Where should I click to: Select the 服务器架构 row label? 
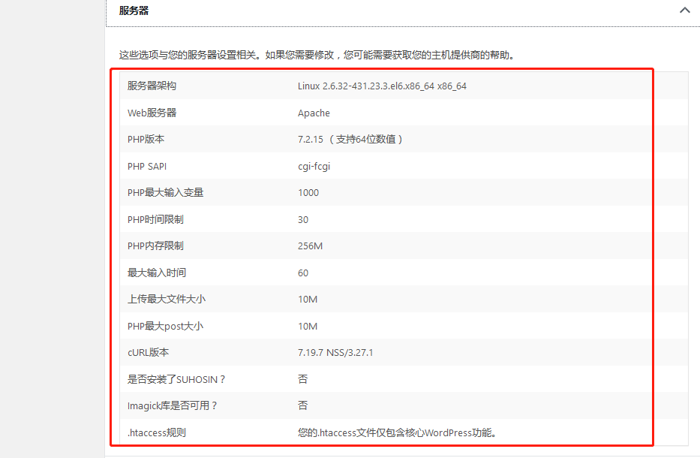tap(152, 86)
